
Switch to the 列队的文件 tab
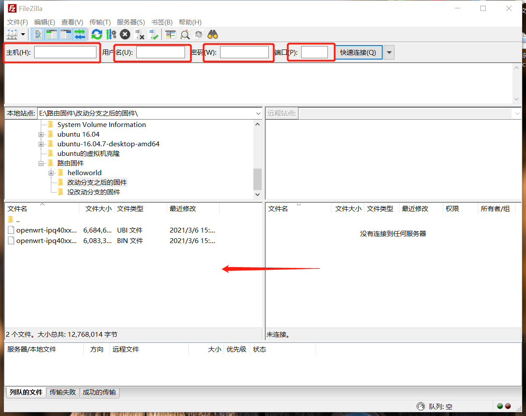(25, 392)
